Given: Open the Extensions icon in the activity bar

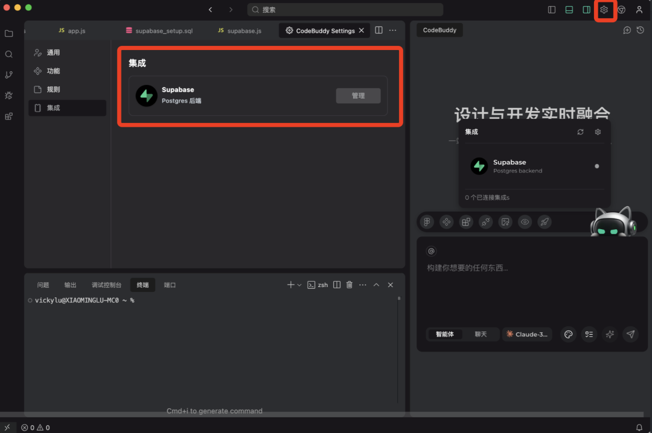Looking at the screenshot, I should [x=8, y=116].
